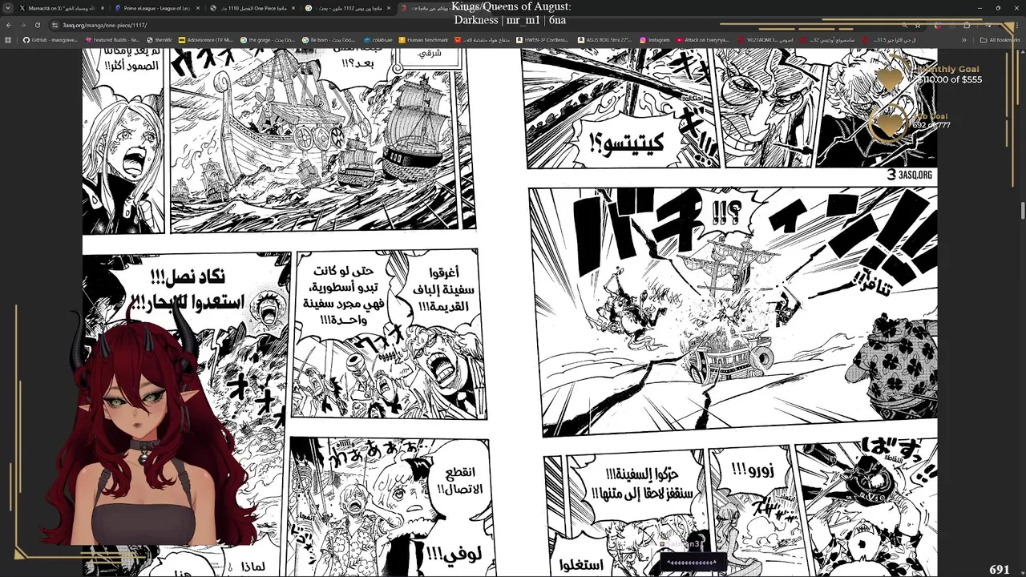The image size is (1026, 577).
Task: Click the X favicon on Mamacita tab
Action: pyautogui.click(x=22, y=8)
